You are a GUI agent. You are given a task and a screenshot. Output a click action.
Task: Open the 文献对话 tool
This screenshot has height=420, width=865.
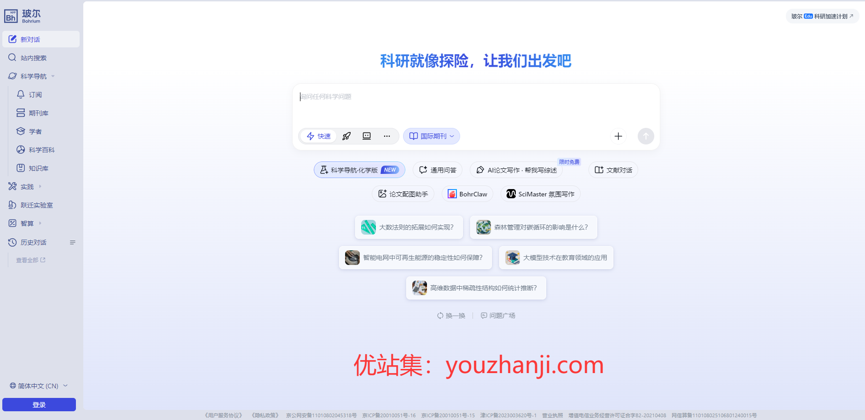(x=613, y=170)
